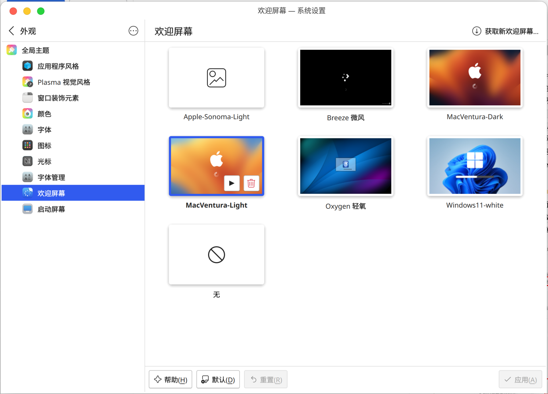Open 字体管理 in sidebar
The image size is (548, 394).
point(51,177)
